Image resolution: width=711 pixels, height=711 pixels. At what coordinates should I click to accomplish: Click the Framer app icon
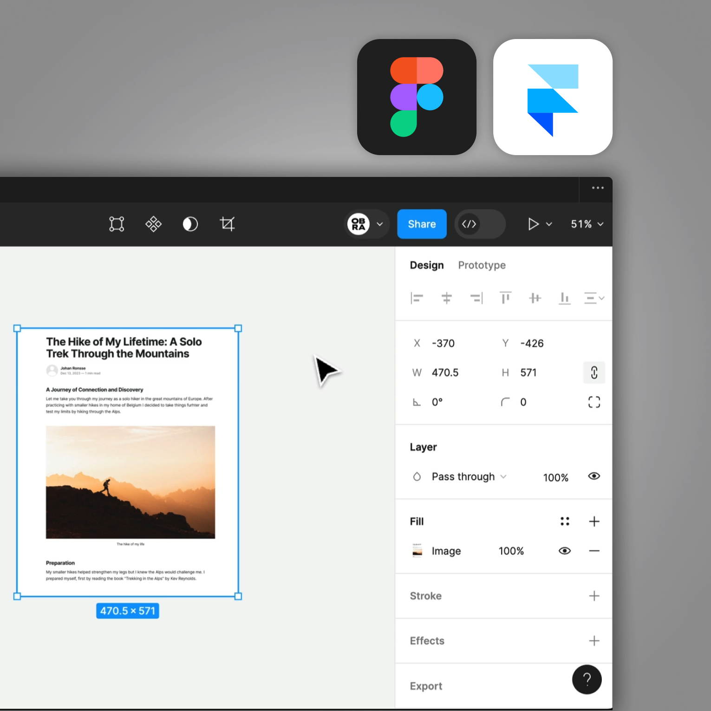(x=553, y=97)
